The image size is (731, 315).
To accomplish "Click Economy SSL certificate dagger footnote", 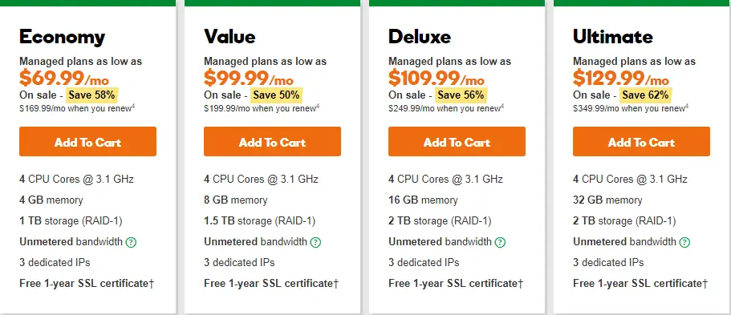I will 152,283.
